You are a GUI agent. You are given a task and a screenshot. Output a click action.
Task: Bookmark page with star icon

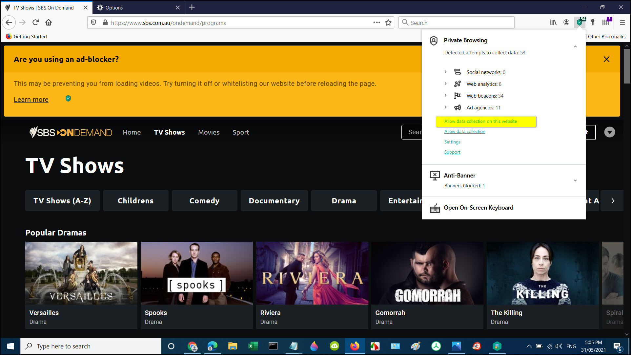click(x=388, y=23)
